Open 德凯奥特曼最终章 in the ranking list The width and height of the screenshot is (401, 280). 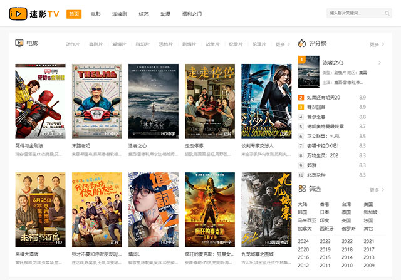coord(325,127)
